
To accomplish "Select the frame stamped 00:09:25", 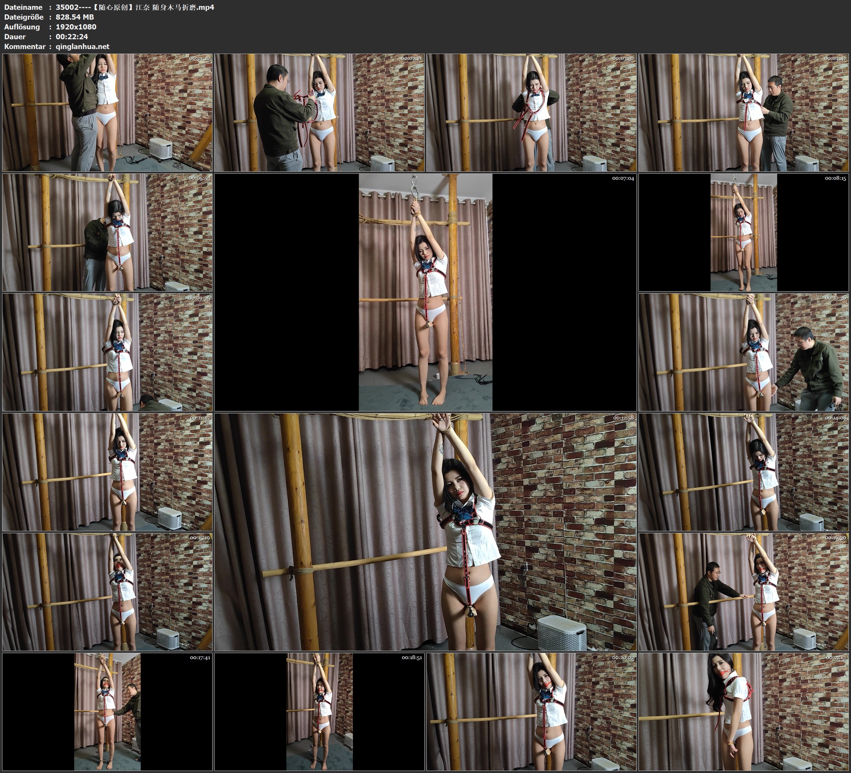I will click(x=107, y=352).
